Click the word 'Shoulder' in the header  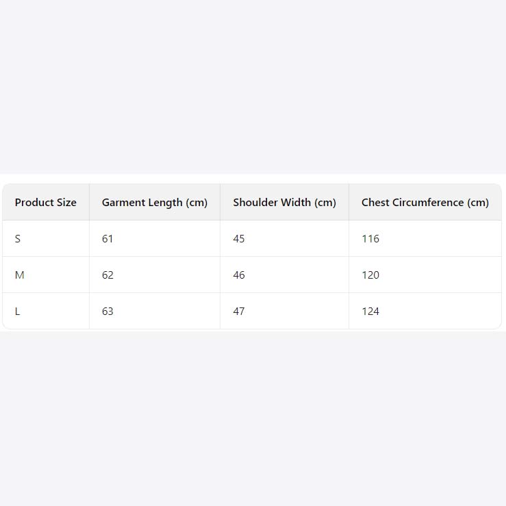255,203
